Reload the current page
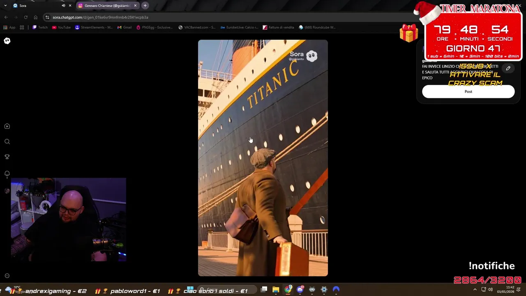The height and width of the screenshot is (296, 526). pyautogui.click(x=25, y=17)
